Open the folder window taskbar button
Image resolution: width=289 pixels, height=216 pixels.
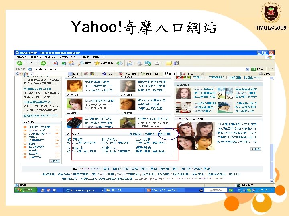coord(124,190)
